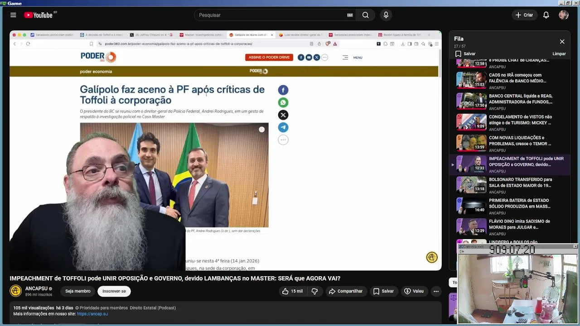This screenshot has height=326, width=580.
Task: Save the queue with Salvar
Action: coord(465,54)
